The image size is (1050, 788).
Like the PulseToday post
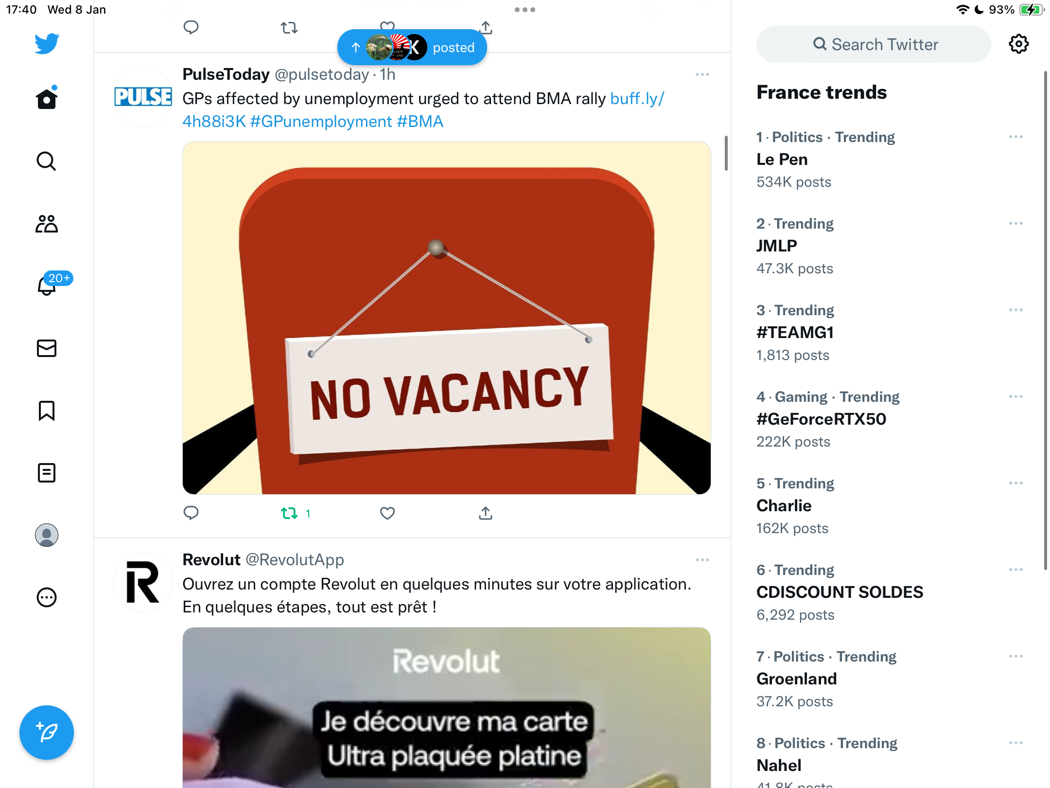387,513
